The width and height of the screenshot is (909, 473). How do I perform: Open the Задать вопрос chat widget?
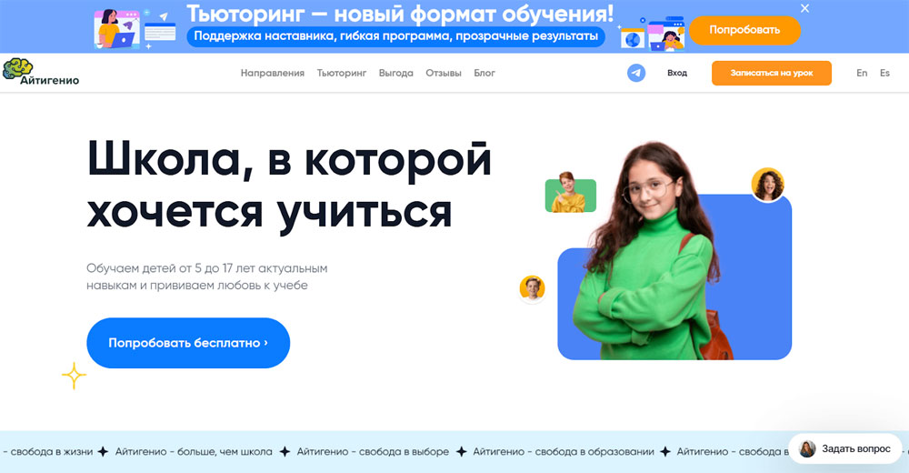[x=845, y=448]
